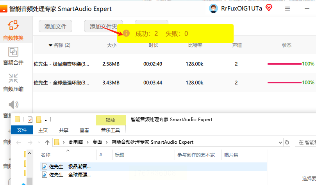Expand chevron after 桌面 in address bar
Viewport: 316px width, 185px height.
[107, 143]
